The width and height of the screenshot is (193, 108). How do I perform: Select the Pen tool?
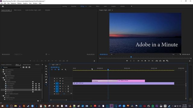[46, 80]
